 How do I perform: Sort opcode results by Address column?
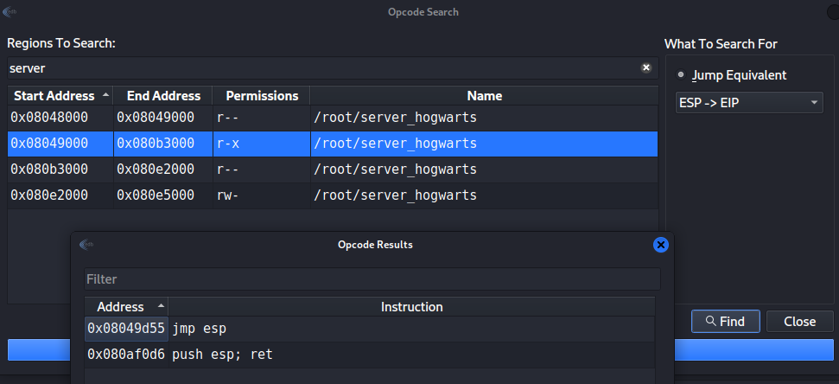coord(125,307)
